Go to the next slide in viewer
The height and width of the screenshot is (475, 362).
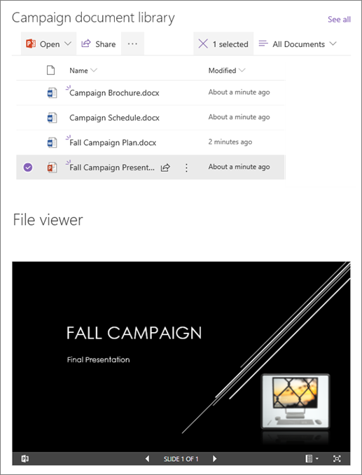[x=214, y=459]
